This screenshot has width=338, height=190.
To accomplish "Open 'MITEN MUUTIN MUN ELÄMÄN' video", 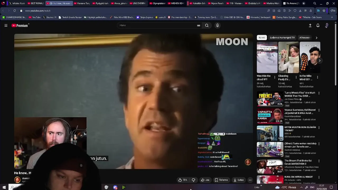I will [300, 129].
